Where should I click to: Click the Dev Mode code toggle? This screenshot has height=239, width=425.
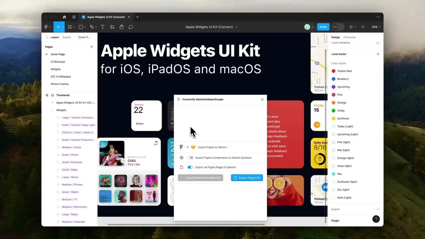click(335, 27)
